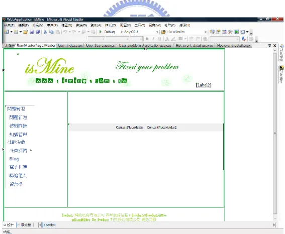
Task: Select the body tag in selector bar
Action: (50, 225)
